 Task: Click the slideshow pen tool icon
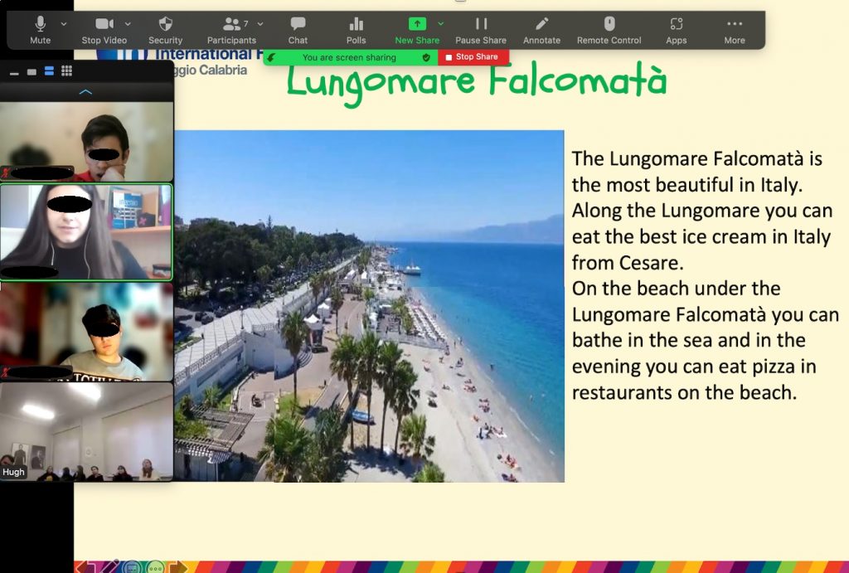coord(110,567)
